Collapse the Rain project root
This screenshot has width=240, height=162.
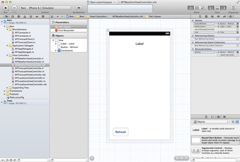tap(2, 22)
